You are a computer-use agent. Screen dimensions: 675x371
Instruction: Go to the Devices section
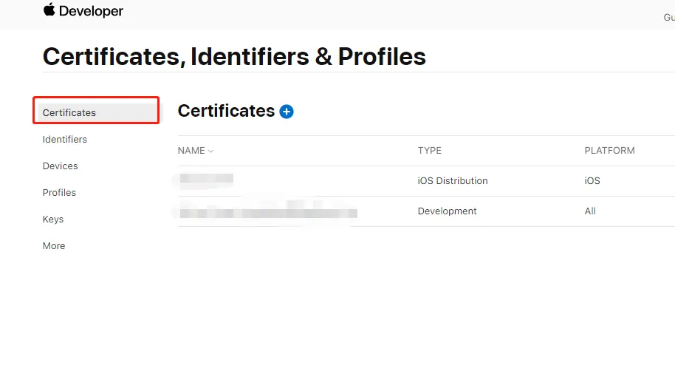60,166
